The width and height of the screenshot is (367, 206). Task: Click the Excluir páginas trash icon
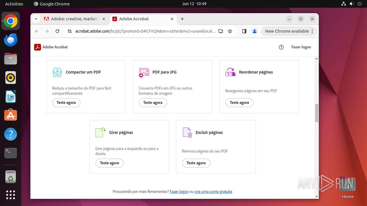(187, 132)
